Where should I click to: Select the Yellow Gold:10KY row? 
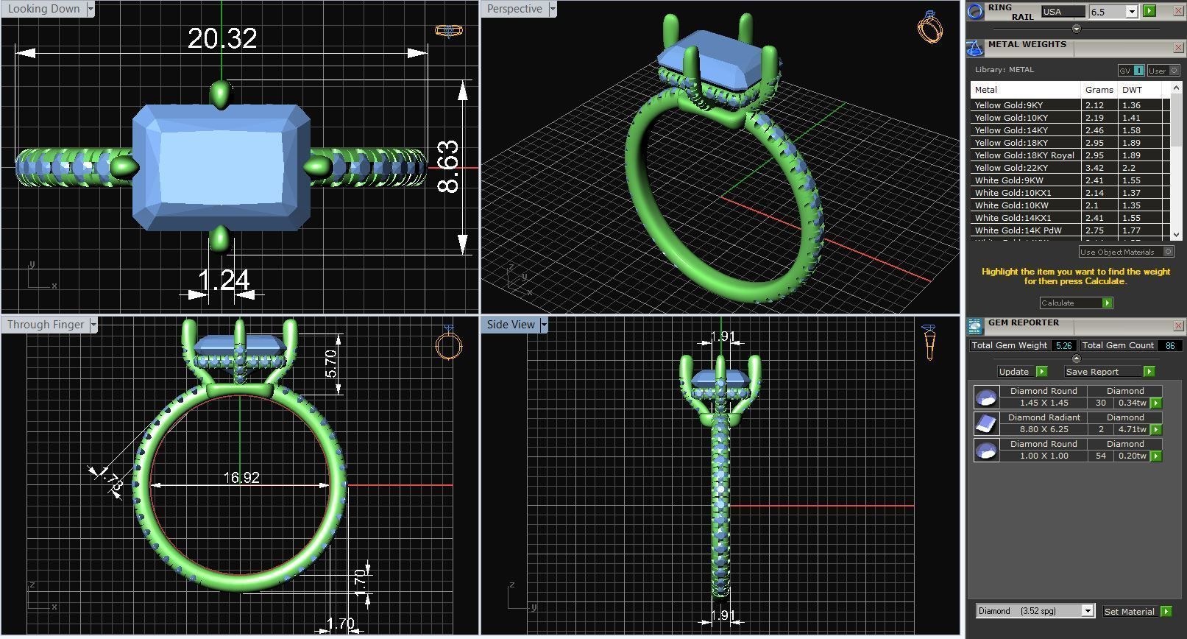point(1070,118)
